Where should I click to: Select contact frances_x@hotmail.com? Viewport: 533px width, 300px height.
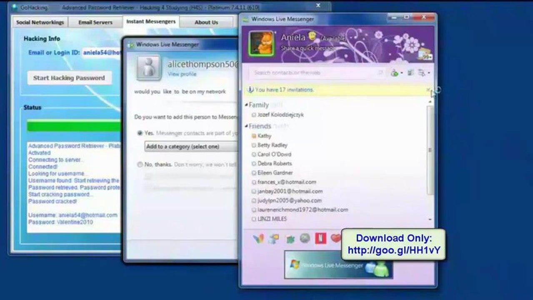click(287, 182)
